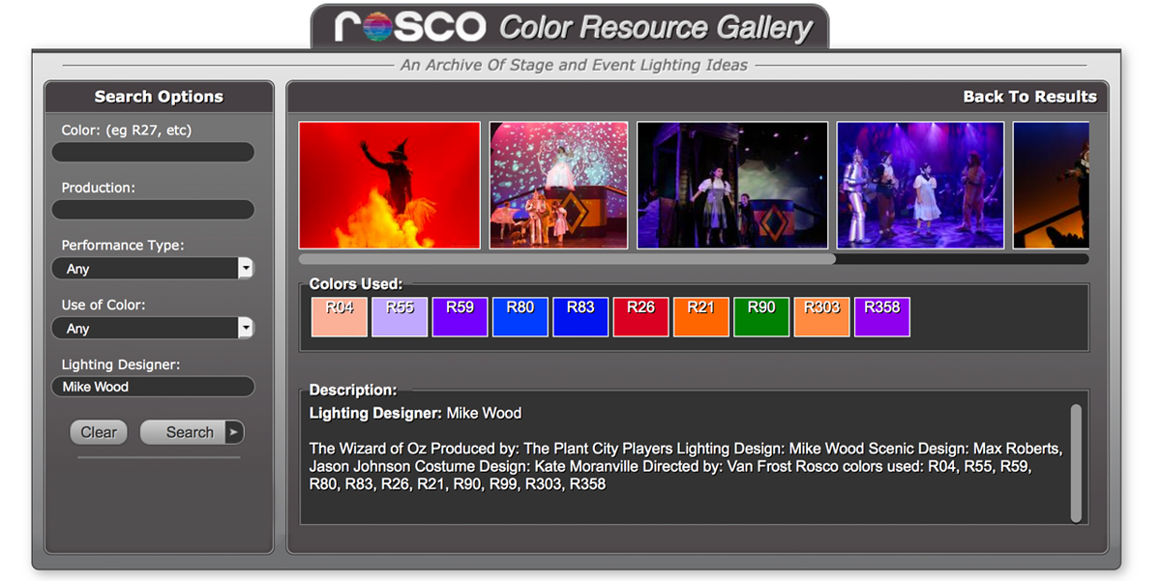The image size is (1161, 581).
Task: Click the Color search input field
Action: (x=153, y=152)
